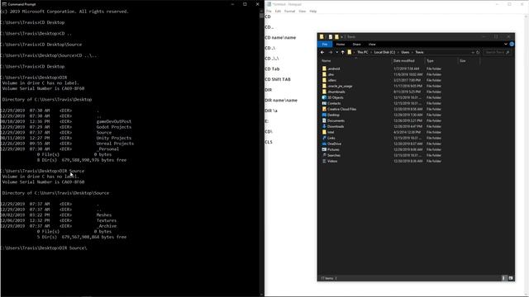Image resolution: width=529 pixels, height=297 pixels.
Task: Sort by the Type column header
Action: [x=430, y=61]
